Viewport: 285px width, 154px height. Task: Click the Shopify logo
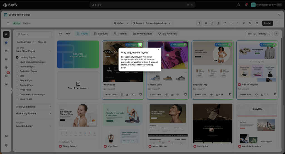pyautogui.click(x=10, y=5)
